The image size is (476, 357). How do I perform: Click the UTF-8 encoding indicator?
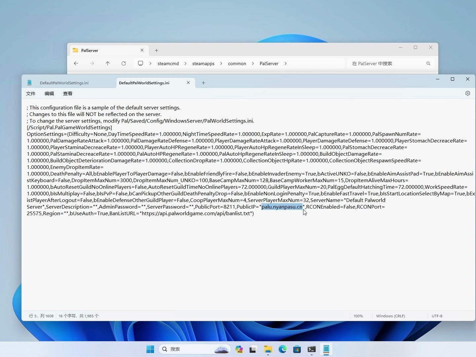pos(437,316)
